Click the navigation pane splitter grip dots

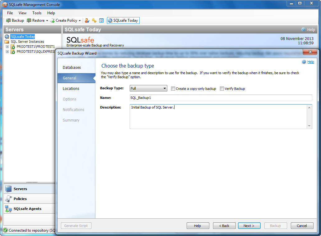coord(32,182)
